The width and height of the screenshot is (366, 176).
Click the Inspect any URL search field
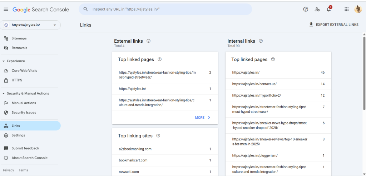pyautogui.click(x=165, y=9)
